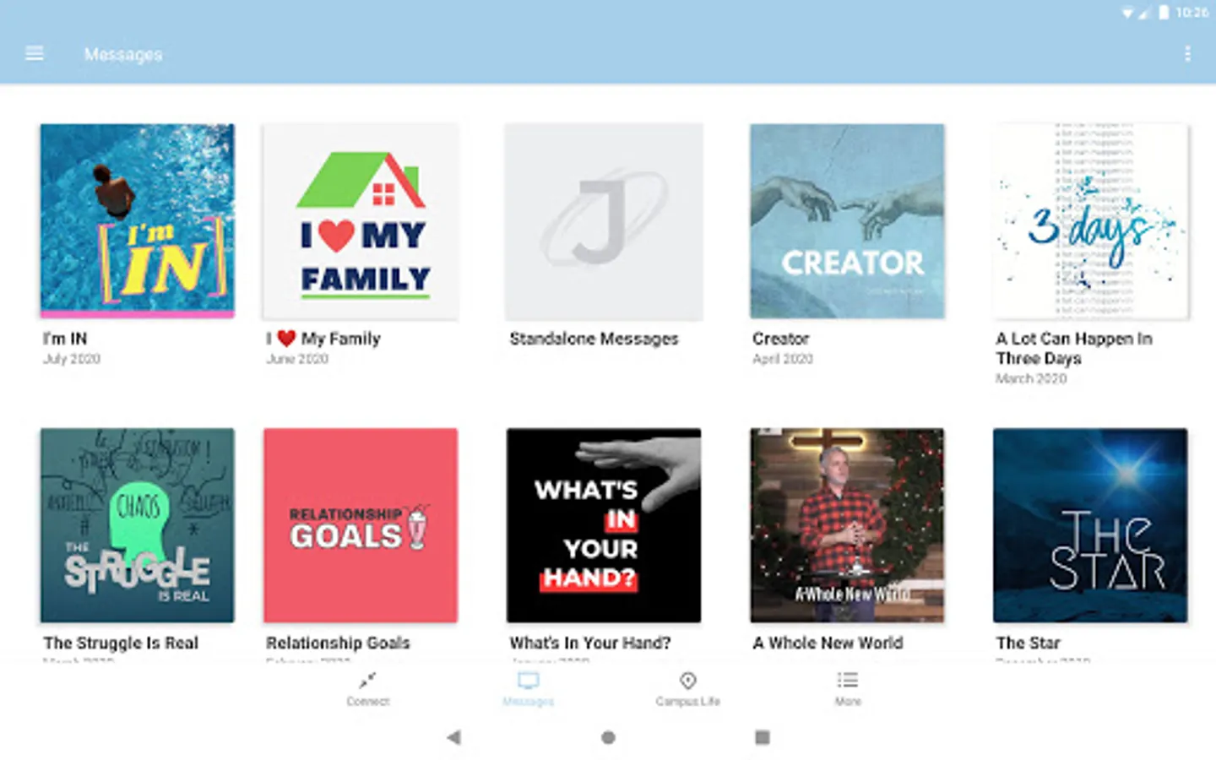Select The Struggle Is Real series cover
Image resolution: width=1216 pixels, height=760 pixels.
[x=138, y=525]
